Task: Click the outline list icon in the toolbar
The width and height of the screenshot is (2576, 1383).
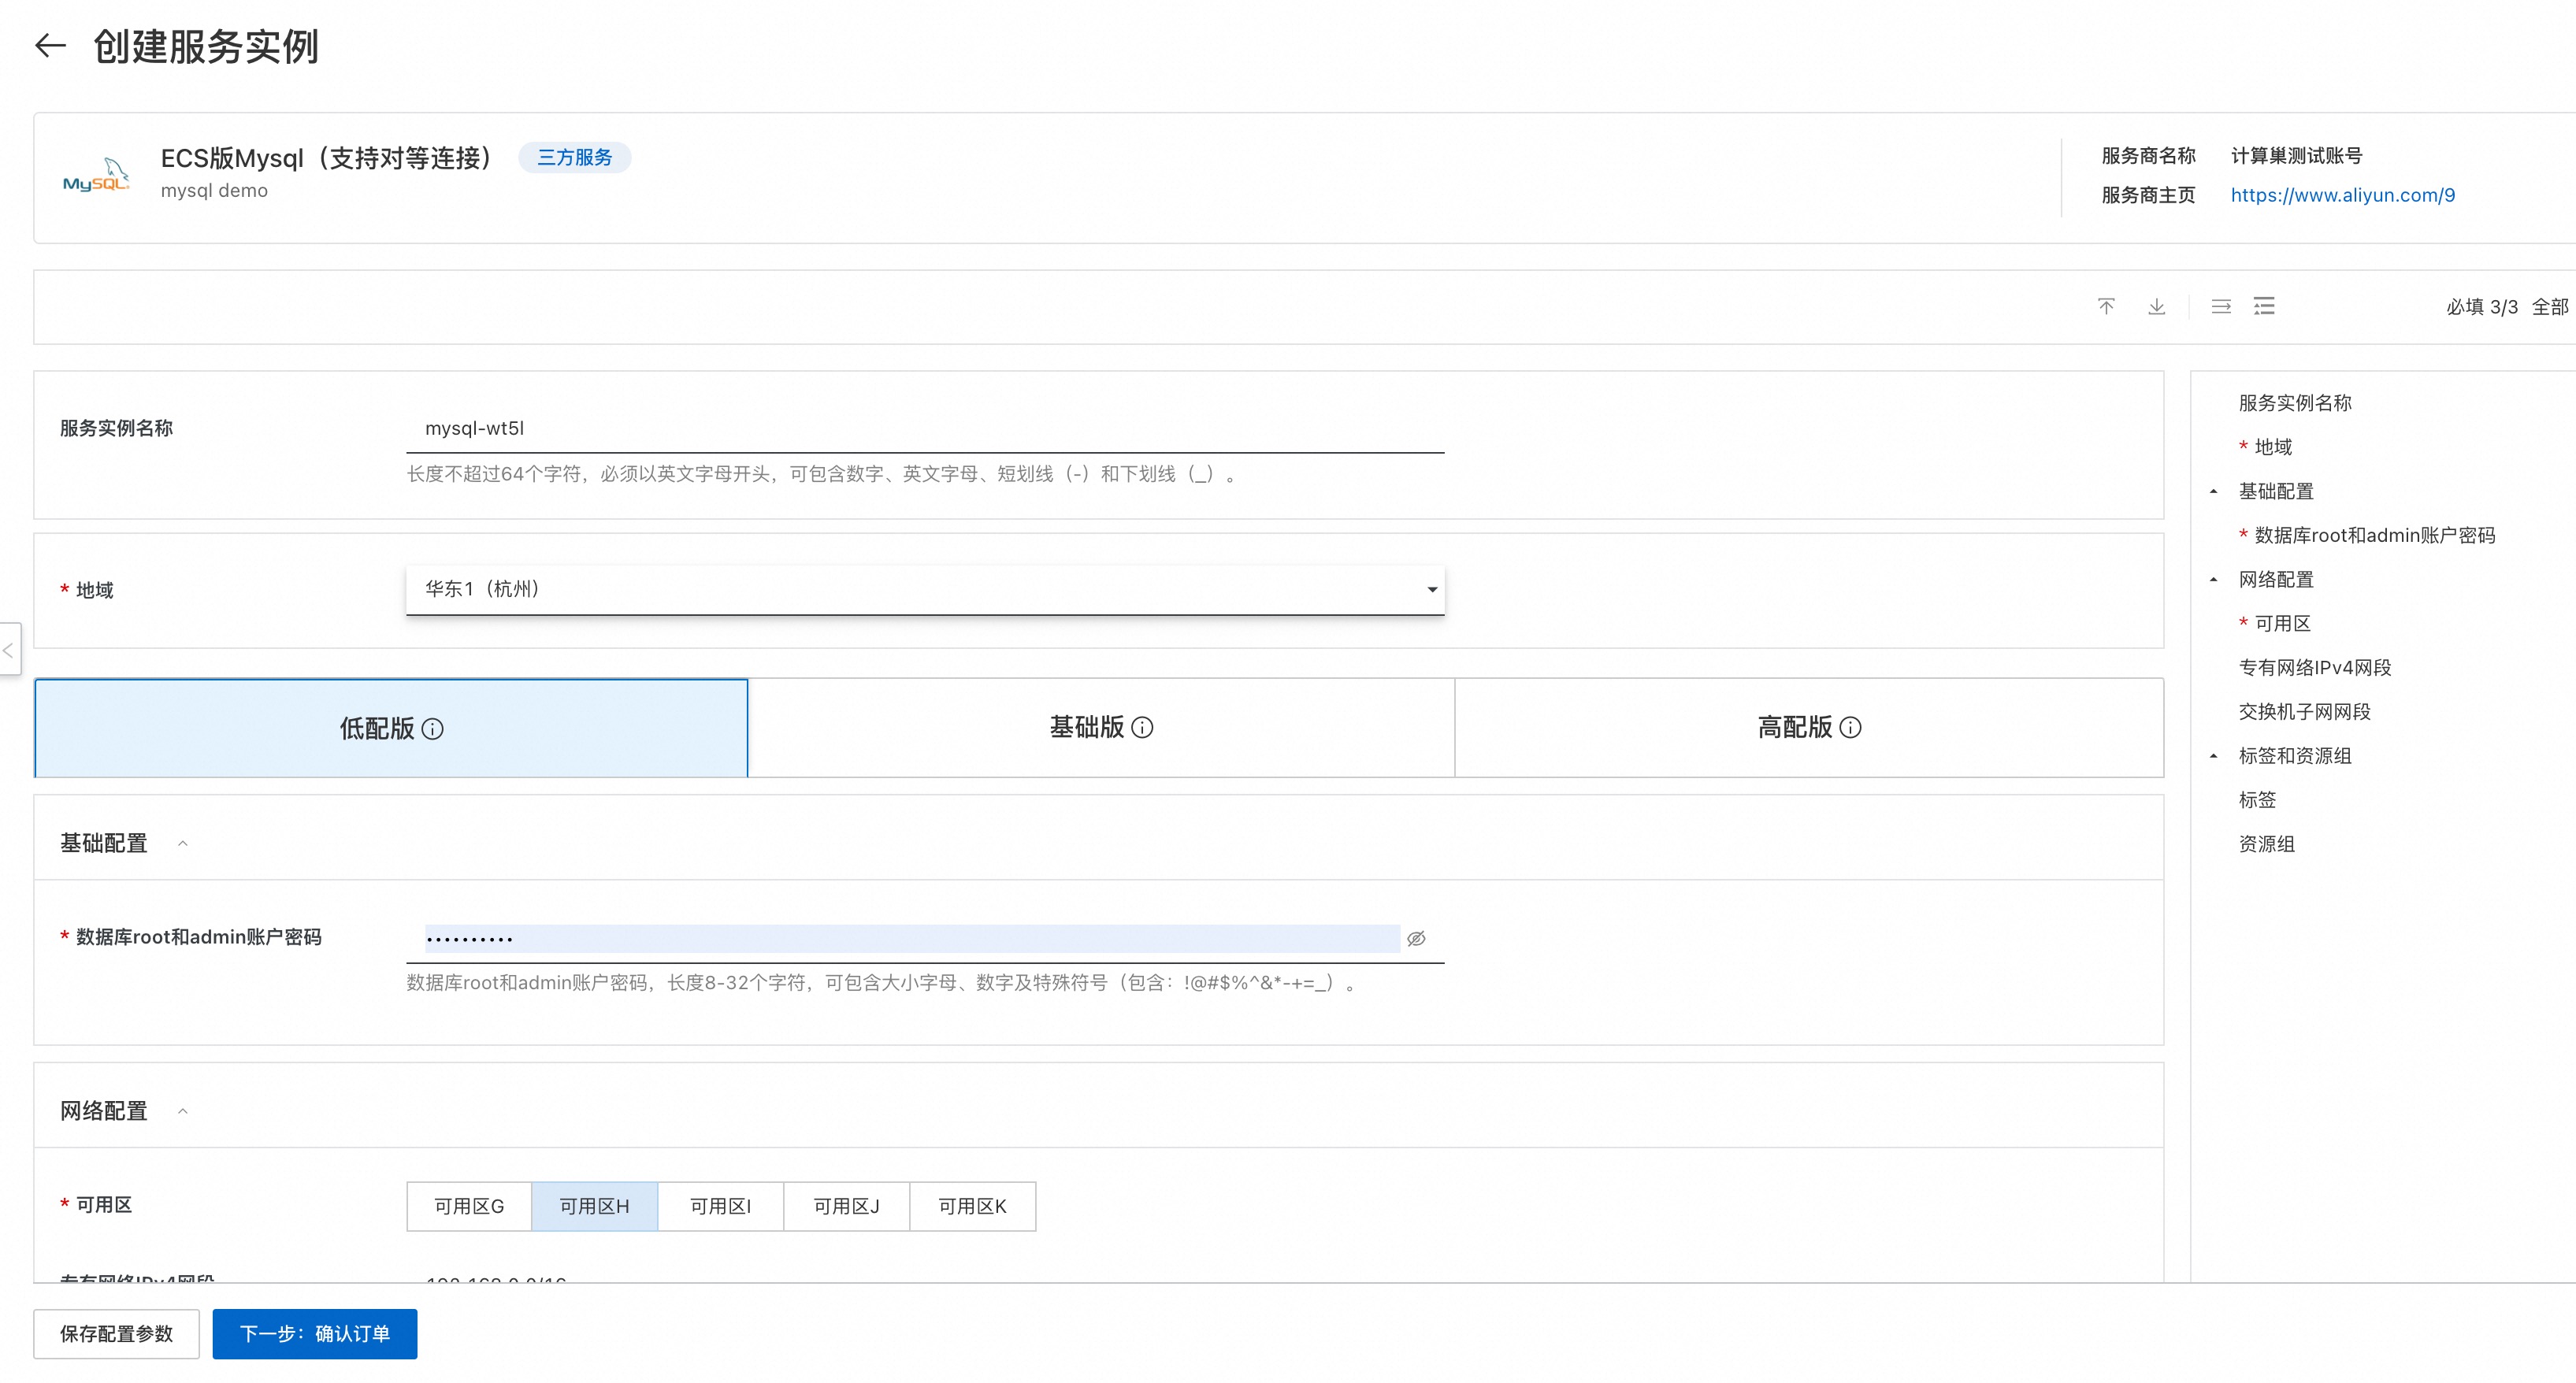Action: tap(2264, 306)
